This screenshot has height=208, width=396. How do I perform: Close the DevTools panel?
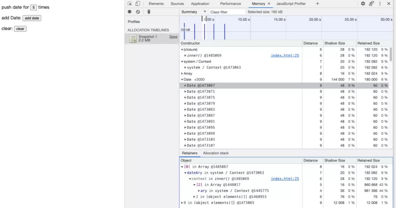(x=389, y=4)
